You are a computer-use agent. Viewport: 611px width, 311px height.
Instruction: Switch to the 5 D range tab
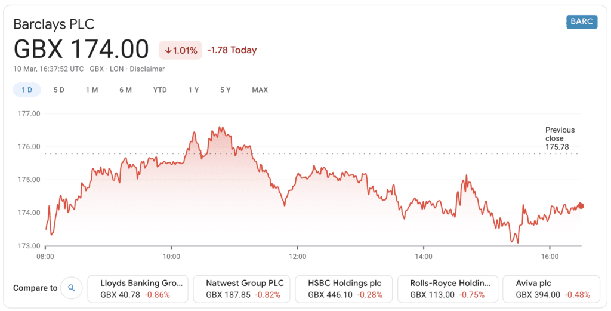(x=59, y=90)
